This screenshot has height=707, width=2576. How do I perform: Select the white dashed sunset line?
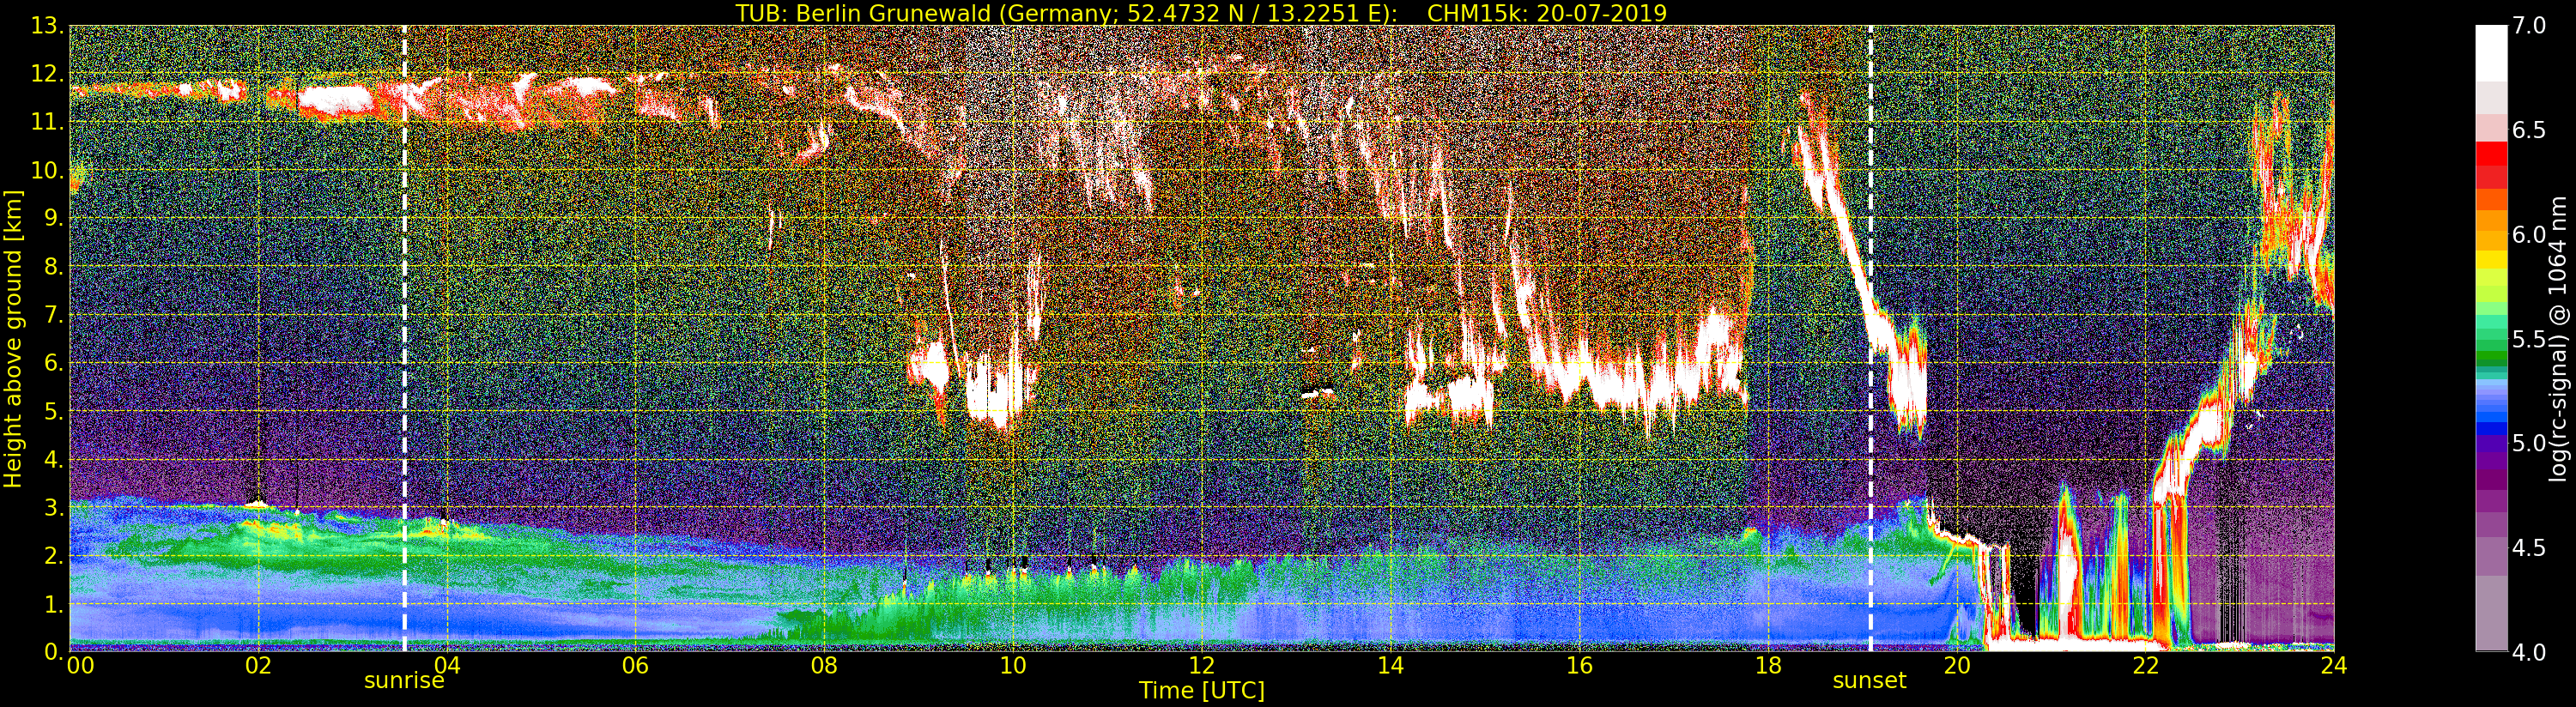pyautogui.click(x=1870, y=338)
